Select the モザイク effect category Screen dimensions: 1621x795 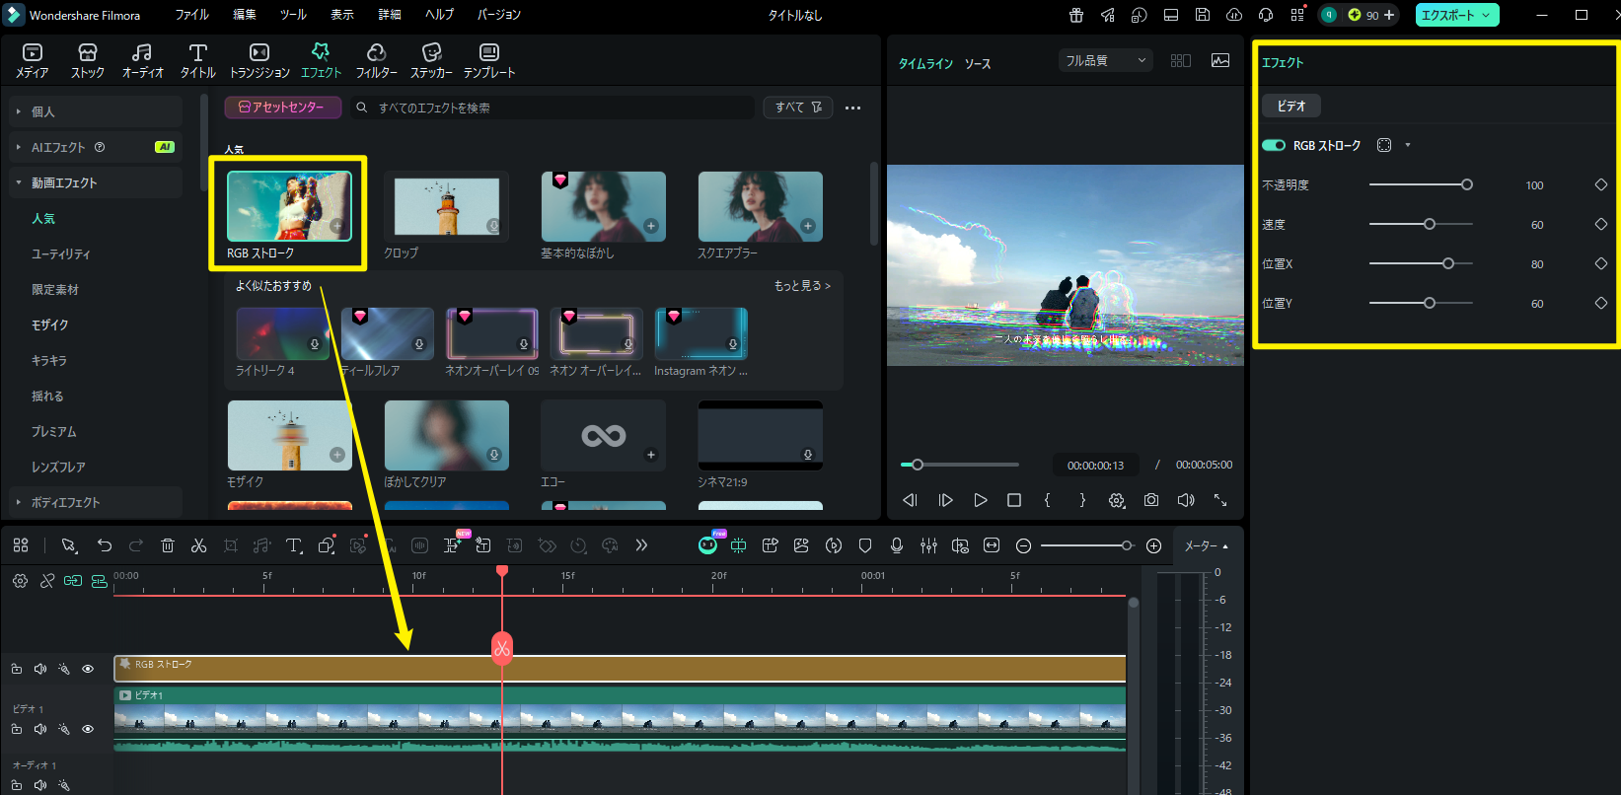[x=49, y=325]
